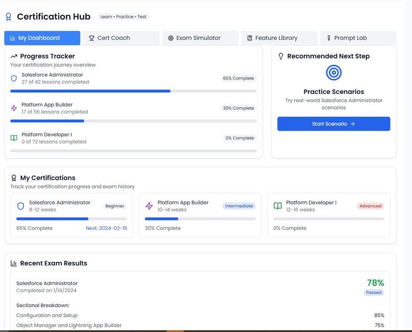Click the 75% section score
Screen dimensions: 412x332
pyautogui.click(x=379, y=325)
